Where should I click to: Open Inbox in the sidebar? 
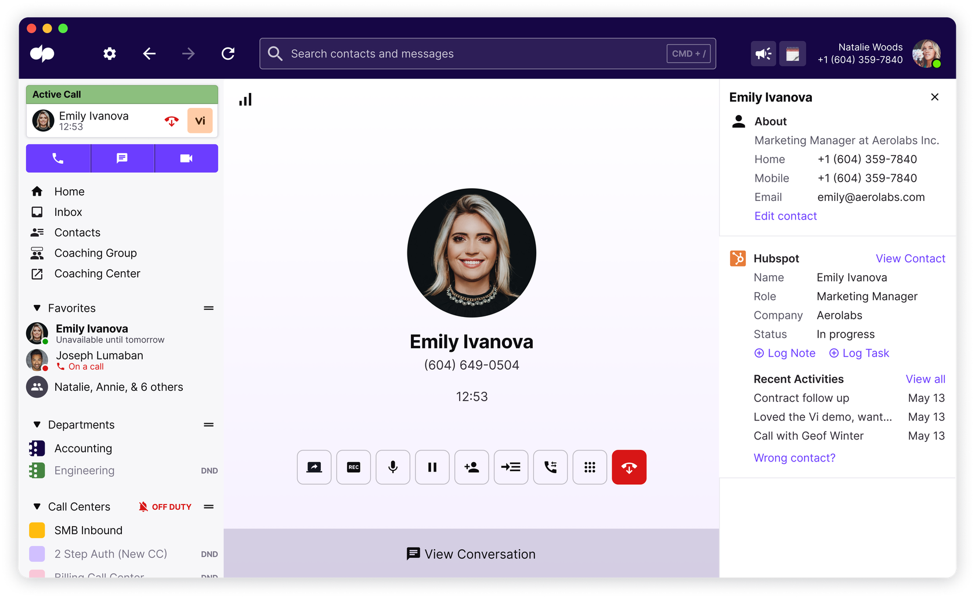pyautogui.click(x=68, y=212)
